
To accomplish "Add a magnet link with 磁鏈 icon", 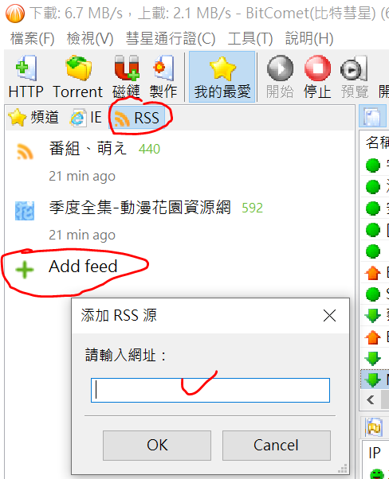I will (x=127, y=76).
